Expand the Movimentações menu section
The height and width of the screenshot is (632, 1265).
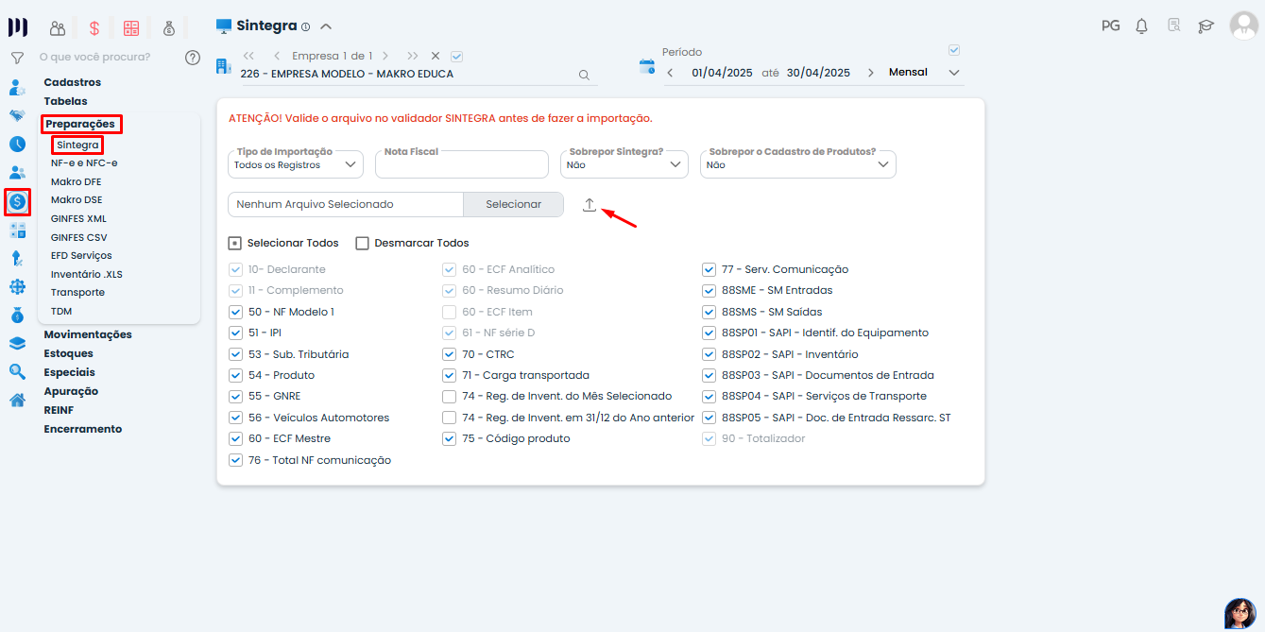[x=88, y=334]
